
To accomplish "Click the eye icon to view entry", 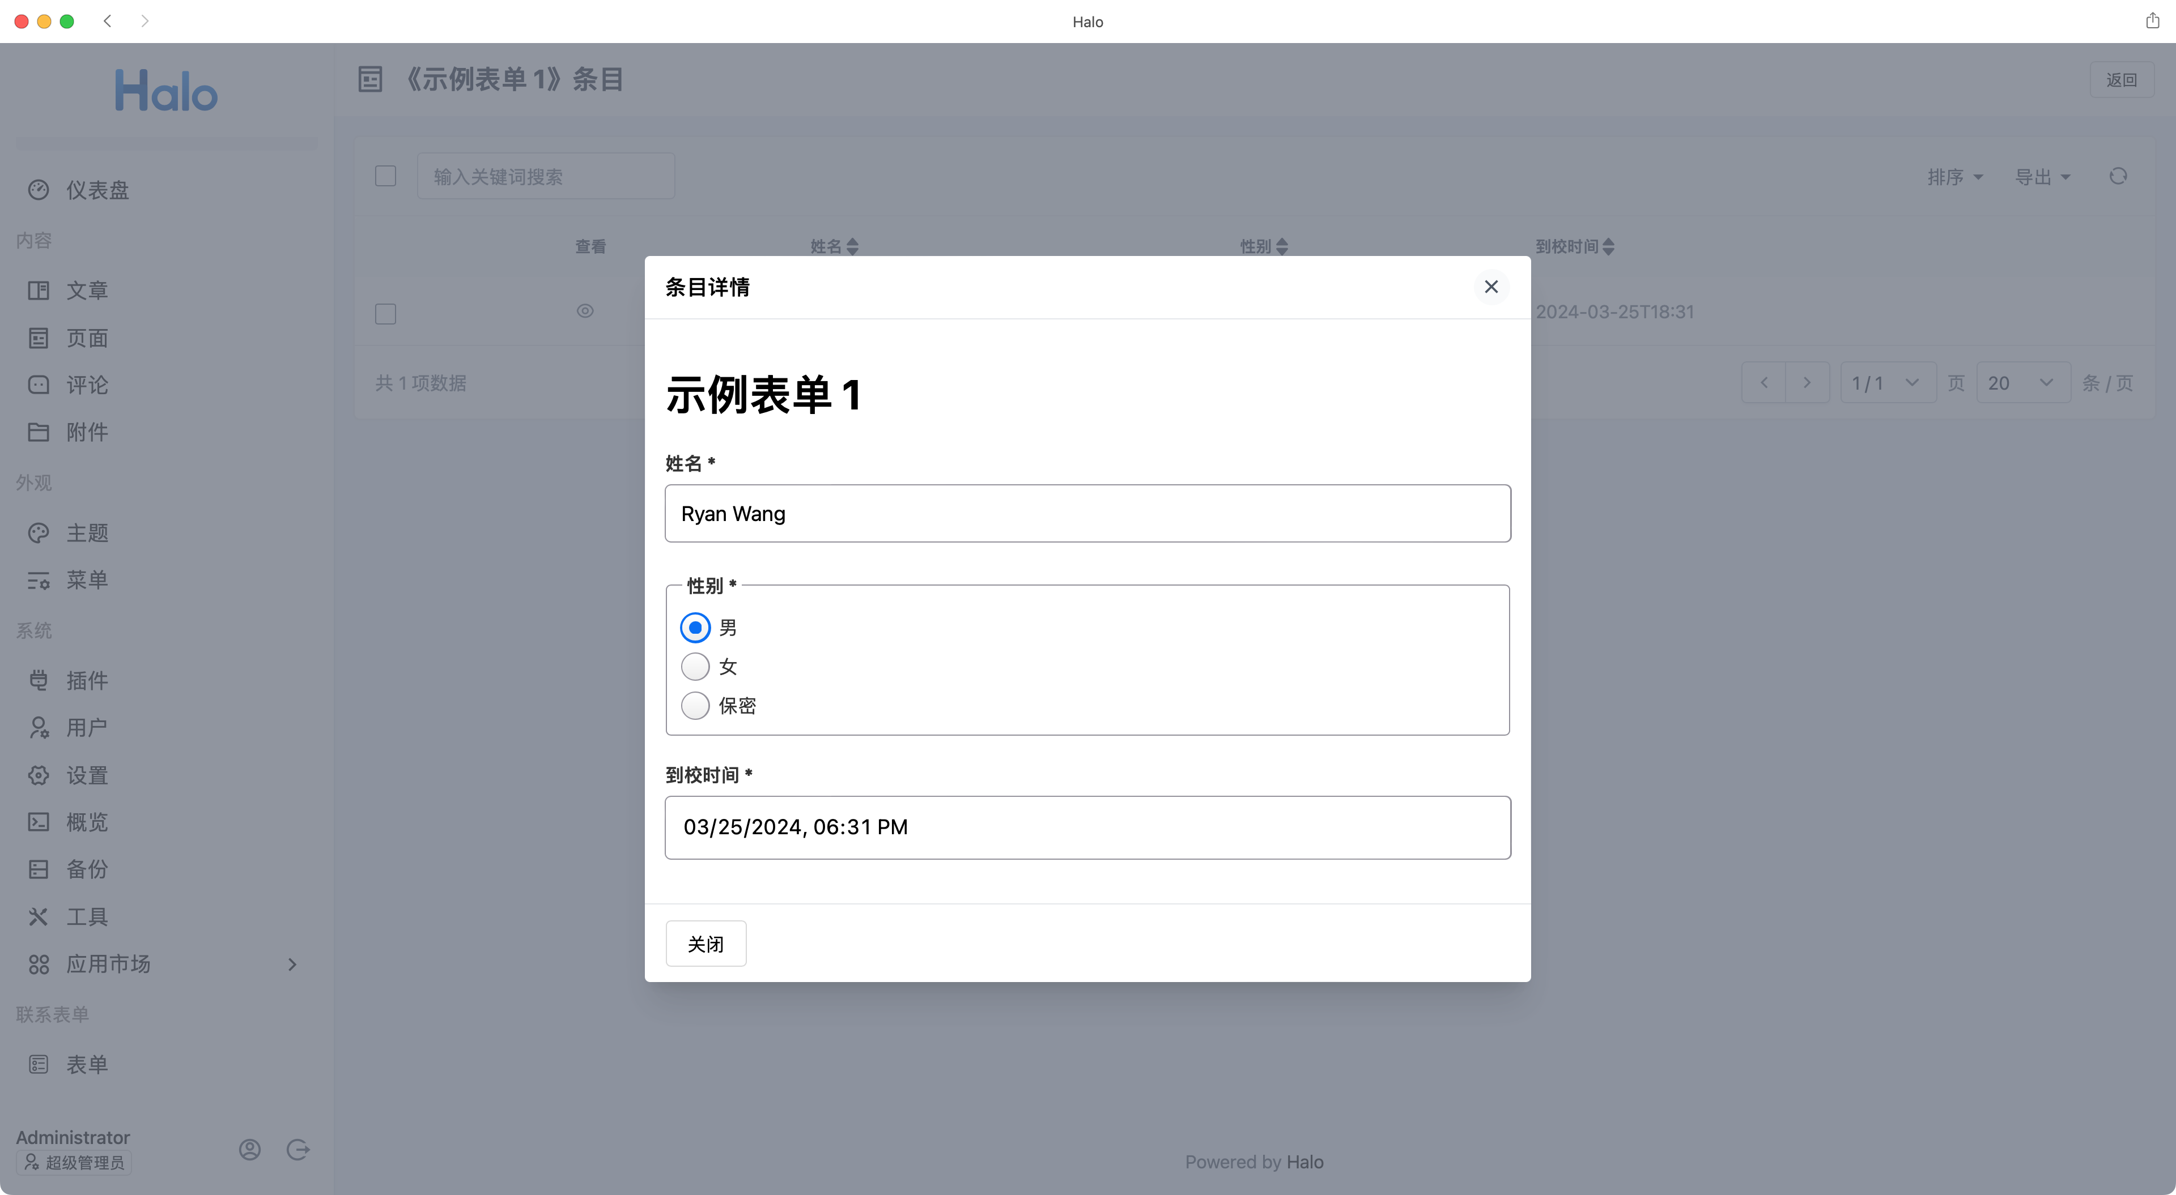I will tap(585, 311).
